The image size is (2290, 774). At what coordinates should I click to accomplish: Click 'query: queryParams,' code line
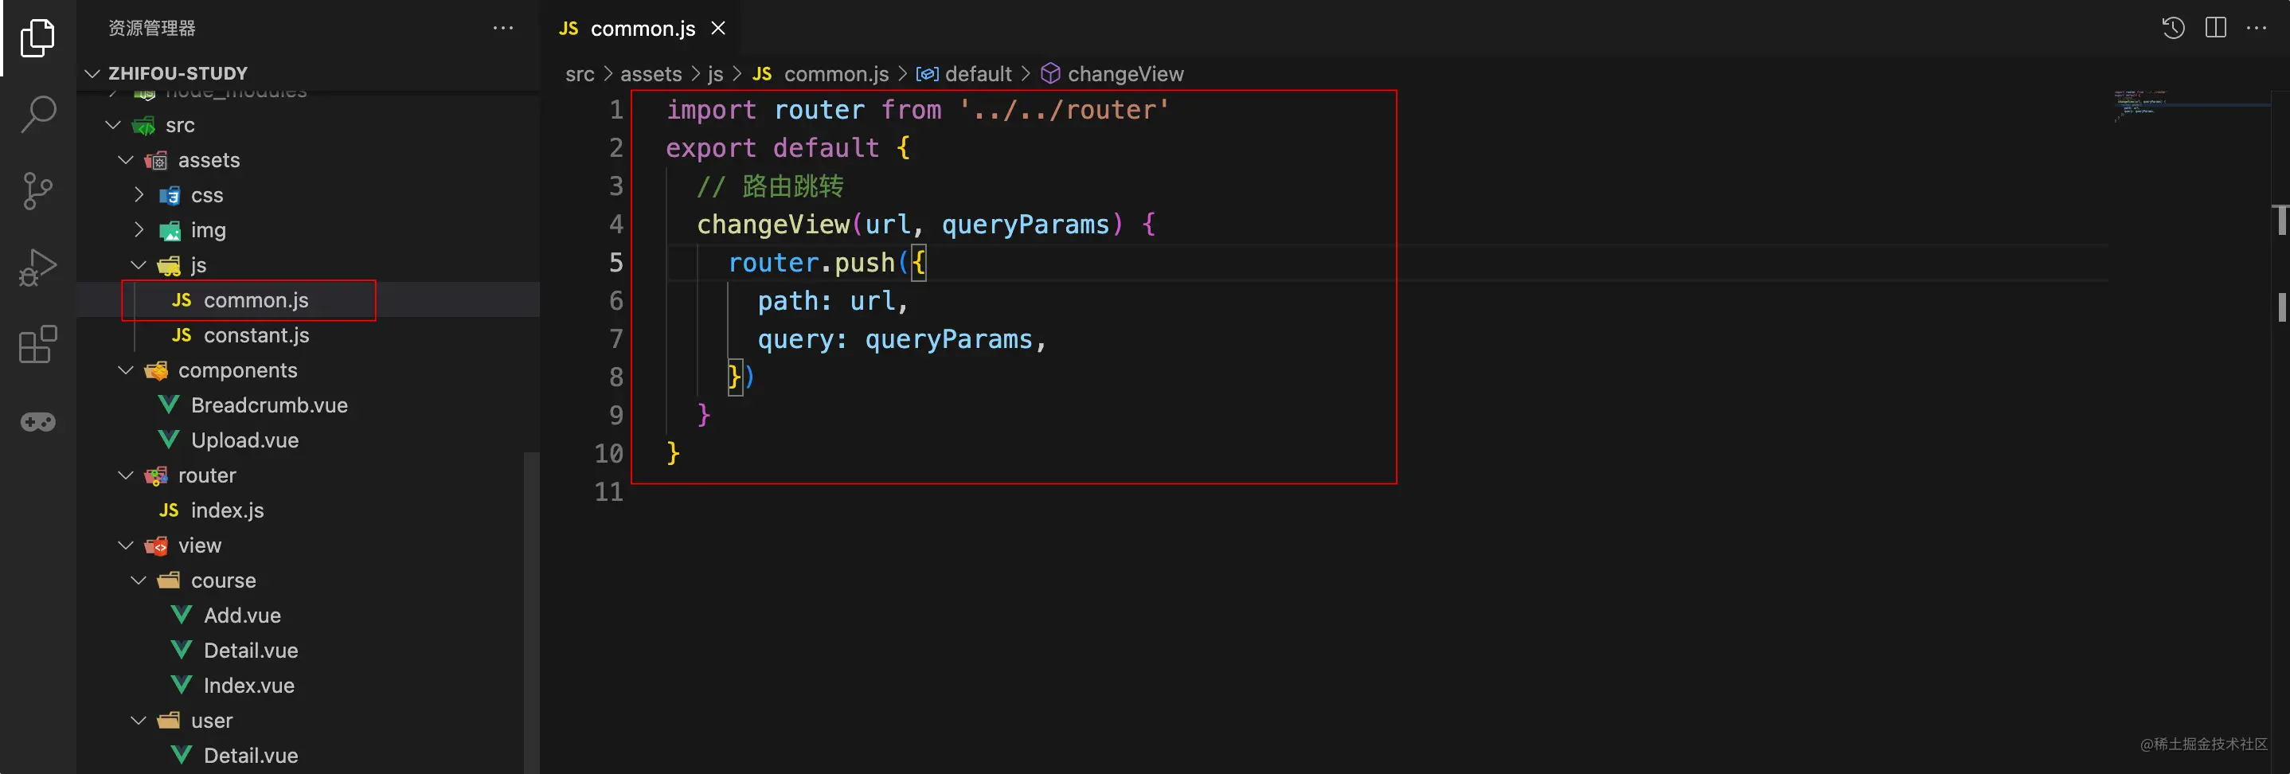(902, 339)
